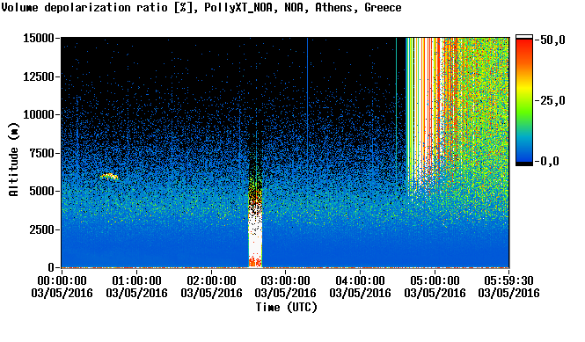The image size is (585, 342).
Task: Click the 00:00:00 time tick label
Action: (62, 280)
